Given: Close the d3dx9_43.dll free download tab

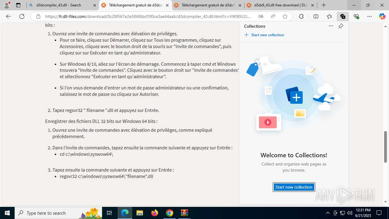Looking at the screenshot, I should point(313,5).
